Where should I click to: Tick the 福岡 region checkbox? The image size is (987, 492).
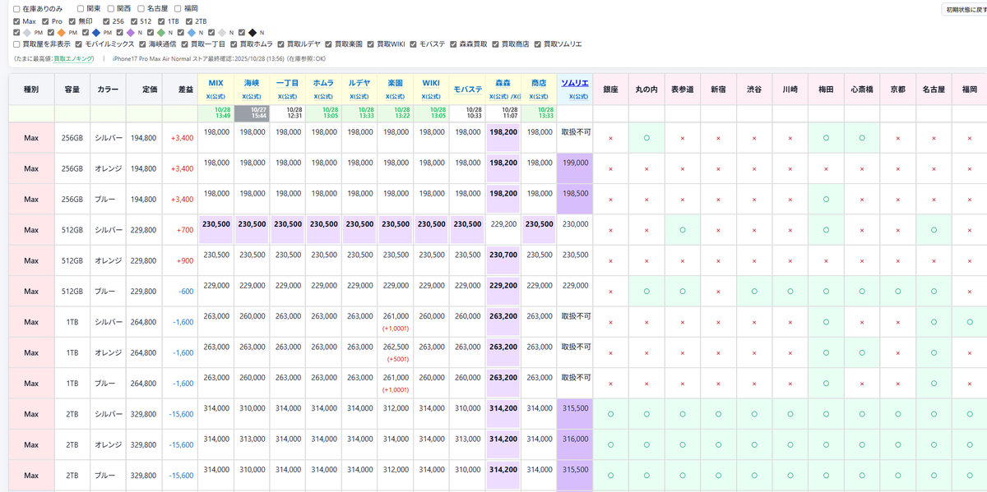coord(178,9)
